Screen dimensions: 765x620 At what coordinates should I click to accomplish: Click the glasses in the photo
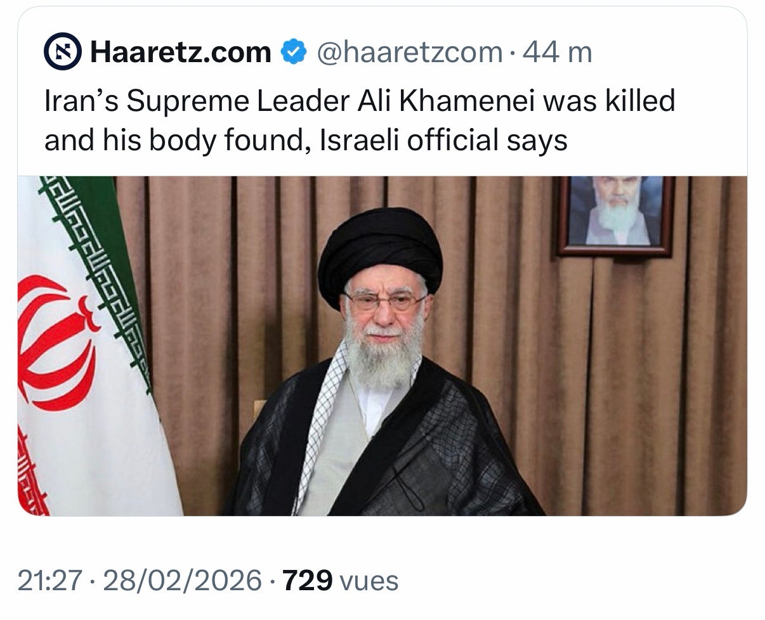pyautogui.click(x=385, y=301)
